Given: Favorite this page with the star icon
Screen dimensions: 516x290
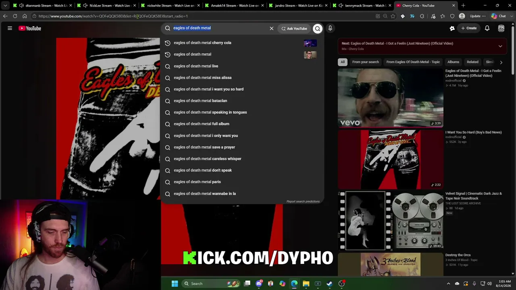Looking at the screenshot, I should [x=393, y=16].
